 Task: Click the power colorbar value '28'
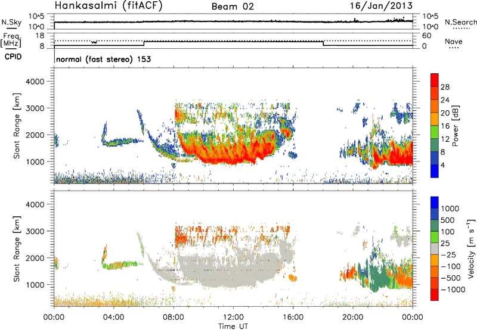pyautogui.click(x=445, y=87)
